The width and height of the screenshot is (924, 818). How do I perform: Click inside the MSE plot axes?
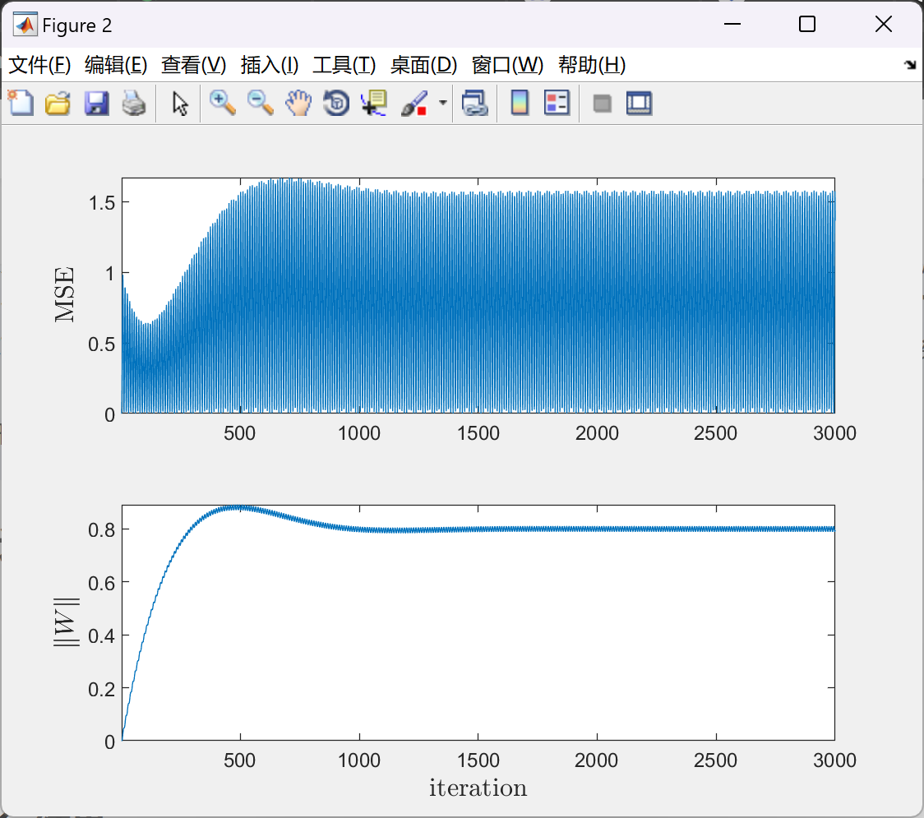pos(478,295)
